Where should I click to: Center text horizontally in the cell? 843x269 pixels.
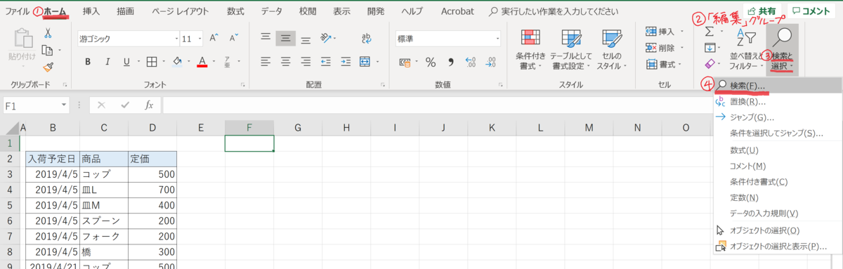pyautogui.click(x=285, y=62)
